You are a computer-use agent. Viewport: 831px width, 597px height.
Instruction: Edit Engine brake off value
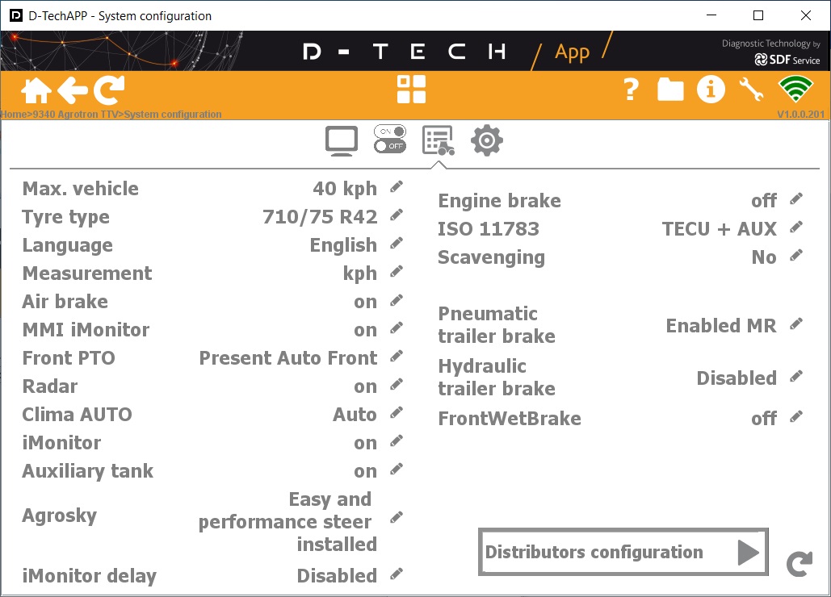click(796, 199)
